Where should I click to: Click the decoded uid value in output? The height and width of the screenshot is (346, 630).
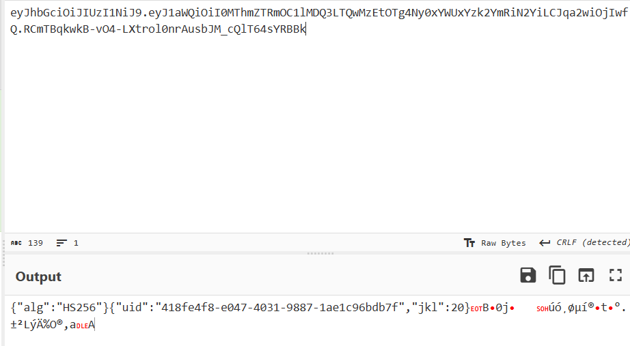point(279,308)
